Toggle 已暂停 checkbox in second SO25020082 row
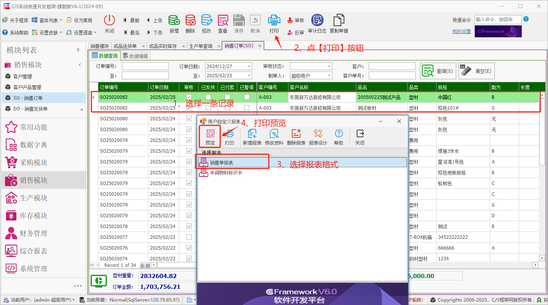 (247, 108)
